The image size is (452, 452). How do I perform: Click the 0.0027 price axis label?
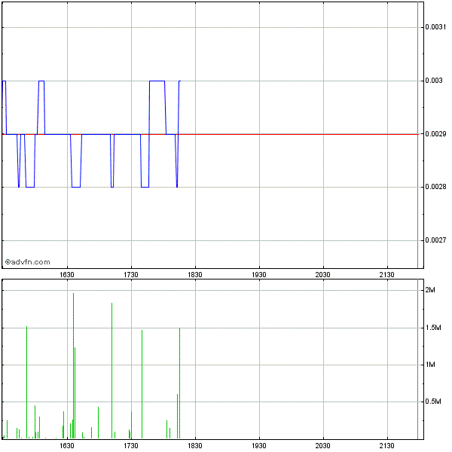tap(435, 240)
